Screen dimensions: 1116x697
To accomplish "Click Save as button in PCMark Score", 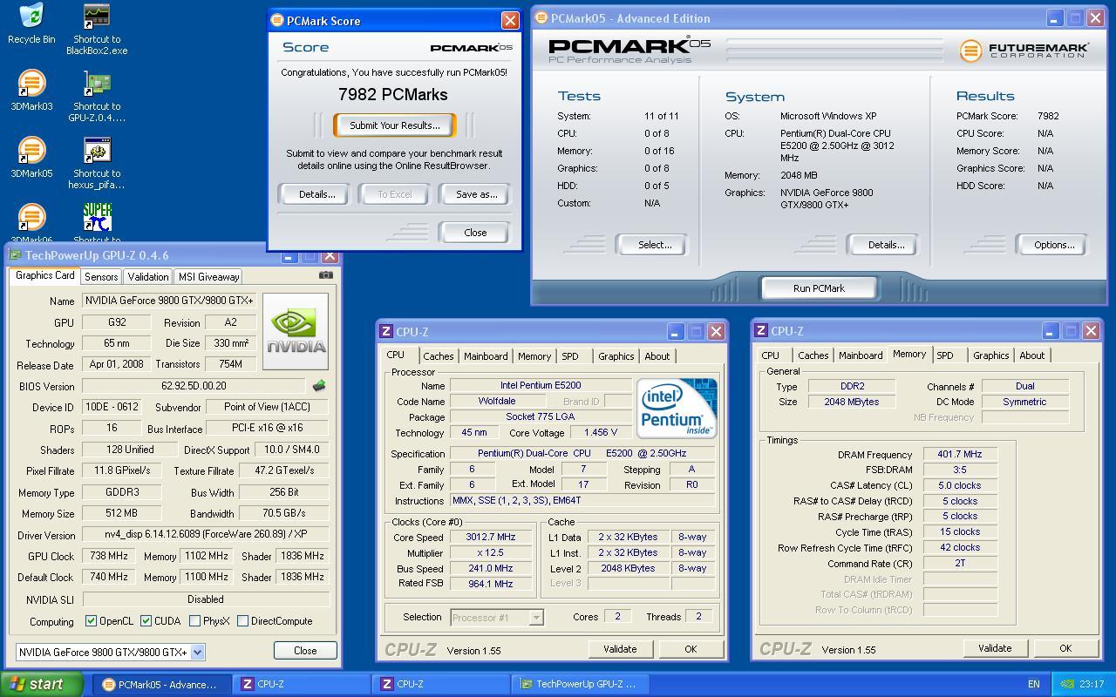I will click(476, 194).
